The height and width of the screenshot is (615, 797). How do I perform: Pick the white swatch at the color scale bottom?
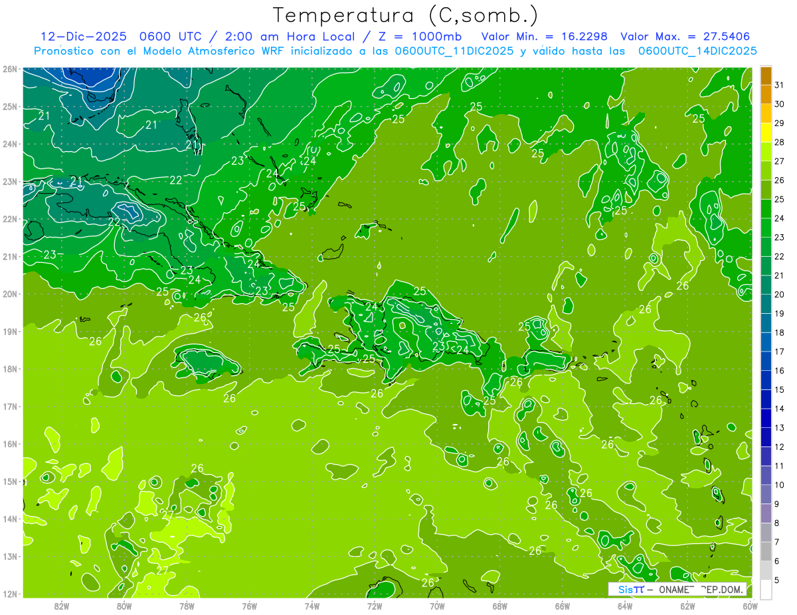point(766,589)
